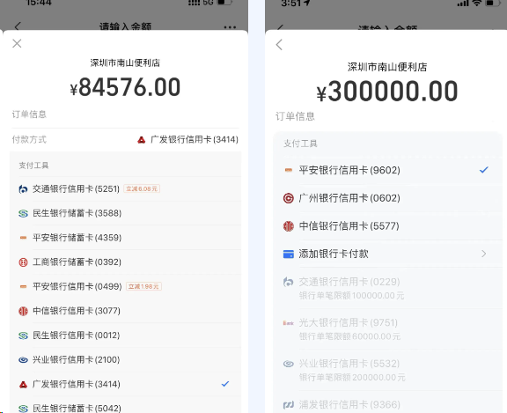Open 付款方式 selector showing 广发银行信用卡
This screenshot has width=507, height=413.
point(126,140)
